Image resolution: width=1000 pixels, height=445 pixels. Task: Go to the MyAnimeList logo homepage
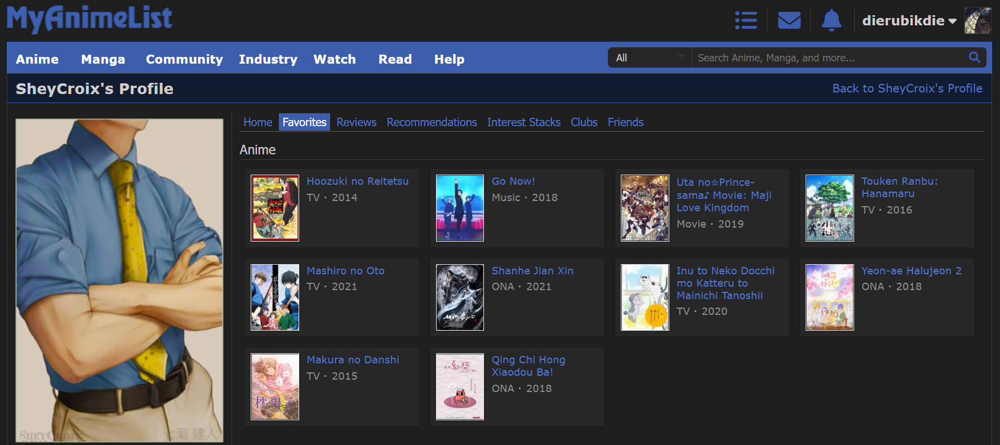(89, 19)
